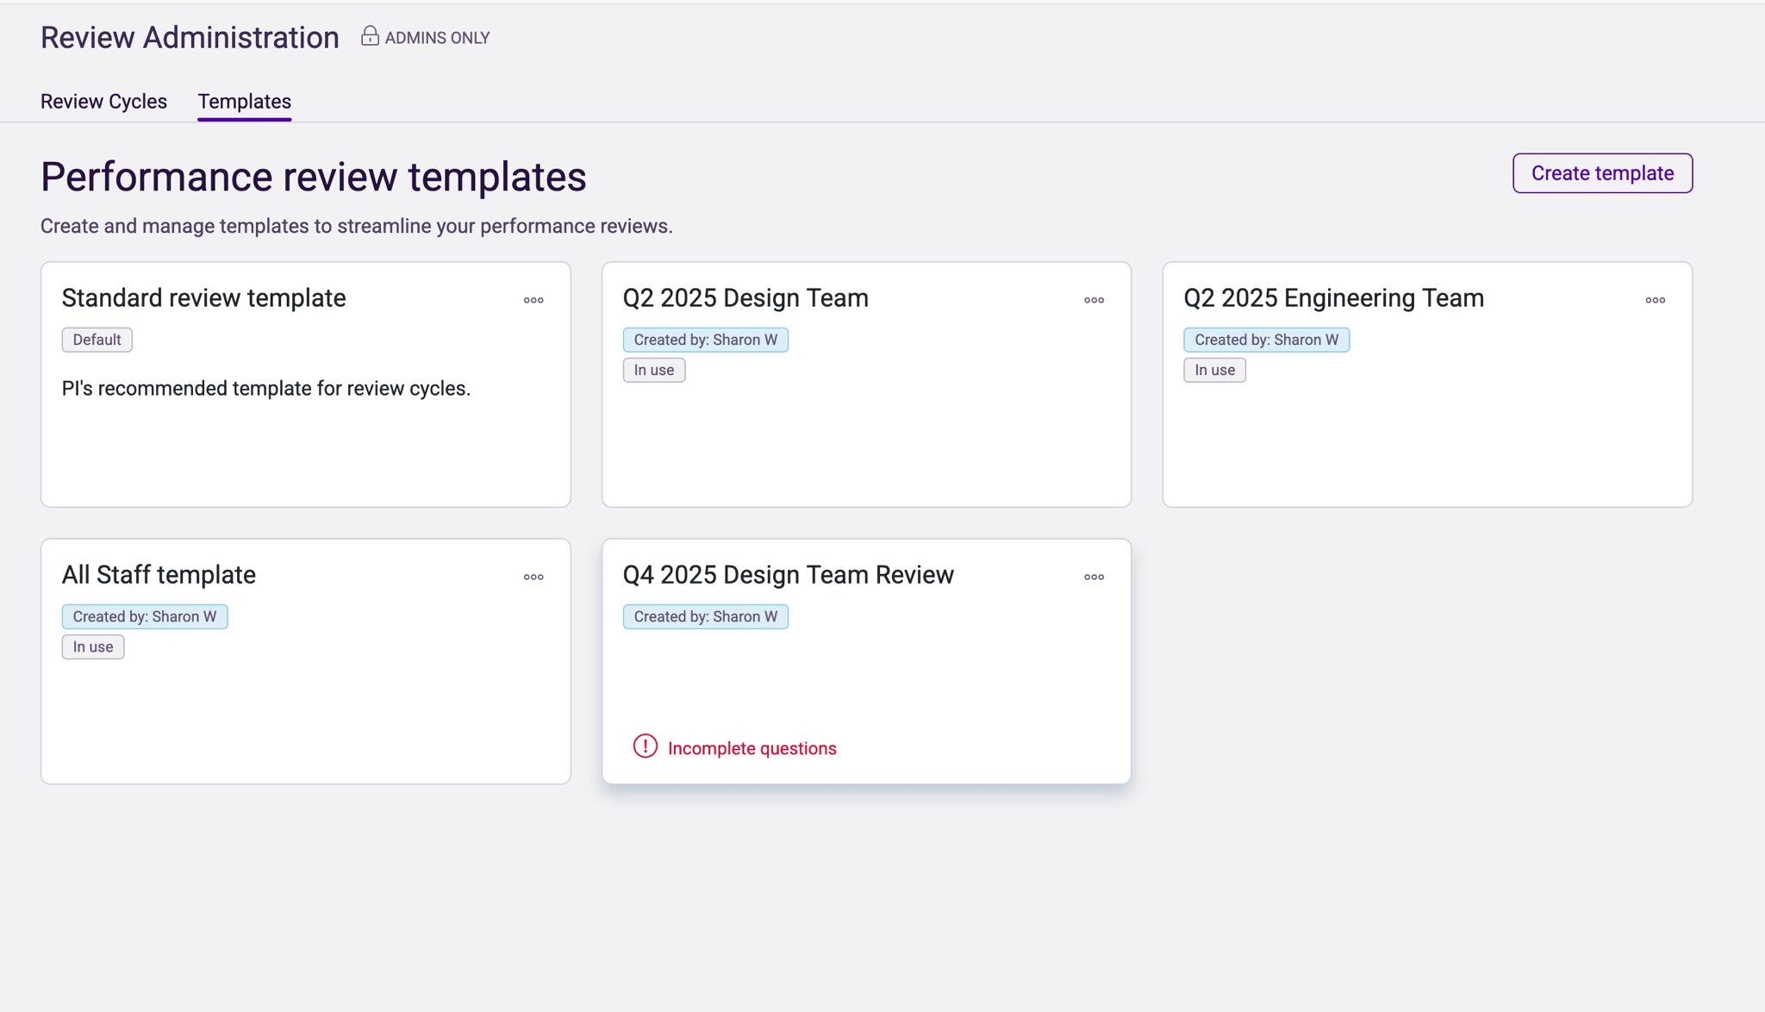1765x1012 pixels.
Task: Open the Q2 2025 Design Team card title
Action: [x=745, y=298]
